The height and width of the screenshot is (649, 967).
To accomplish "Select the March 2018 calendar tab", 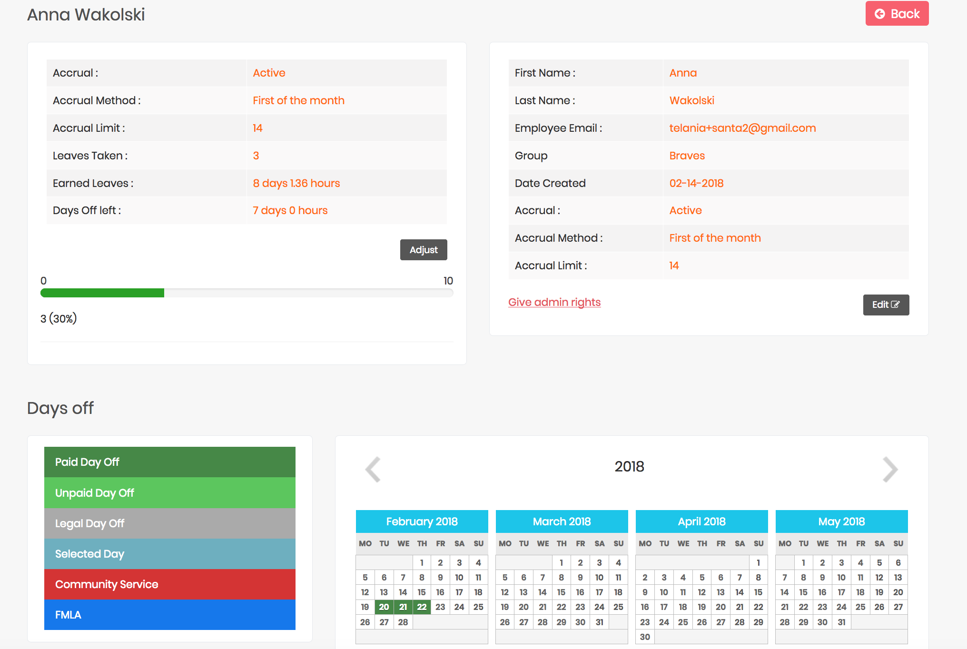I will click(562, 521).
